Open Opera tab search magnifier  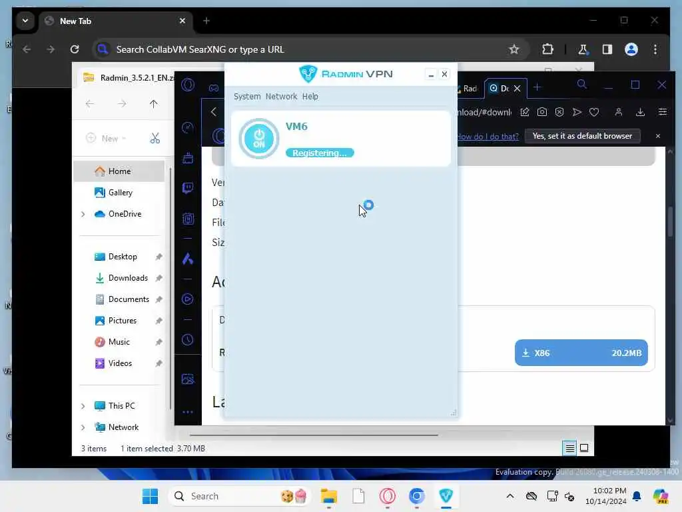[582, 85]
